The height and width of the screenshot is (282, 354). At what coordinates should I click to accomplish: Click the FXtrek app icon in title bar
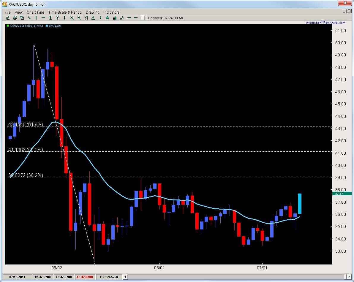coord(4,4)
